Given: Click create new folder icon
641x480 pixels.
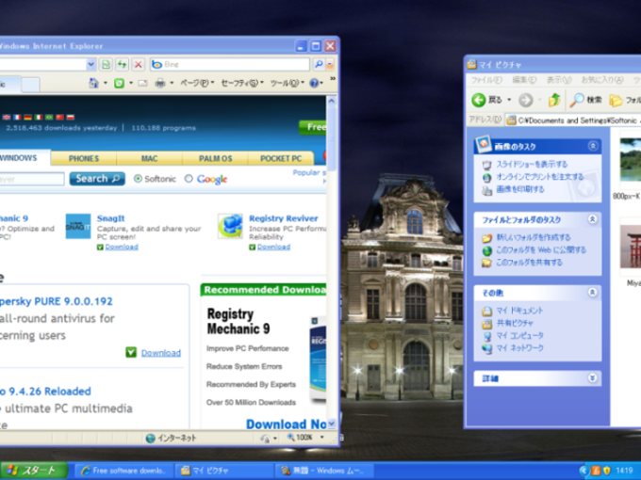Looking at the screenshot, I should coord(487,238).
